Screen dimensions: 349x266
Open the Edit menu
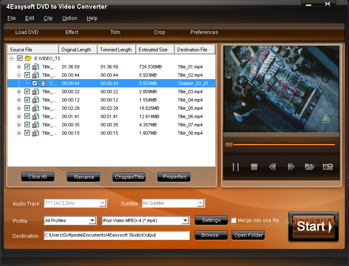click(x=29, y=18)
